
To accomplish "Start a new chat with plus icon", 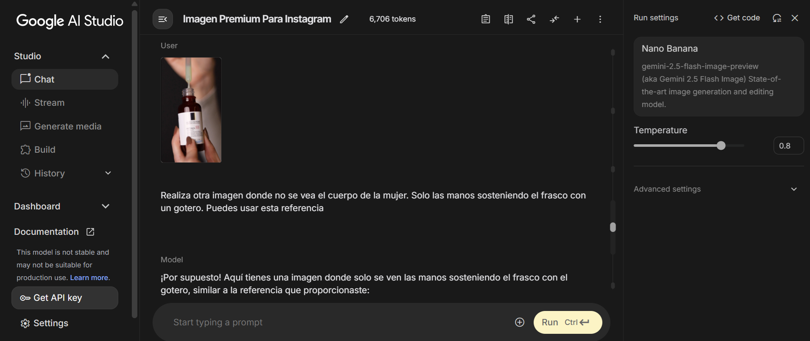I will pos(577,19).
